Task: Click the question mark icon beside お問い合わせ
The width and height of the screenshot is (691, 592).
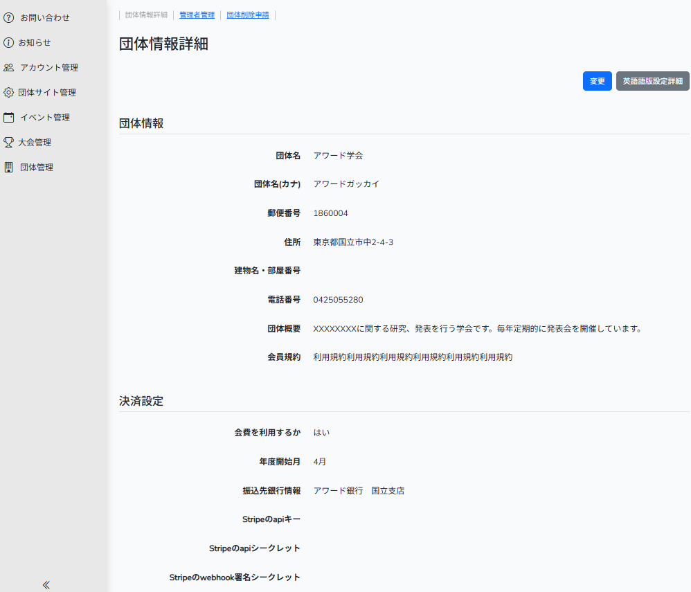Action: click(9, 17)
